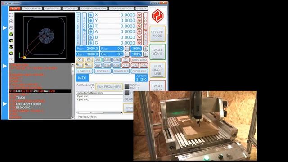Click the Fset 2000.0 feed field
Screen dimensions: 288x162
pos(87,49)
